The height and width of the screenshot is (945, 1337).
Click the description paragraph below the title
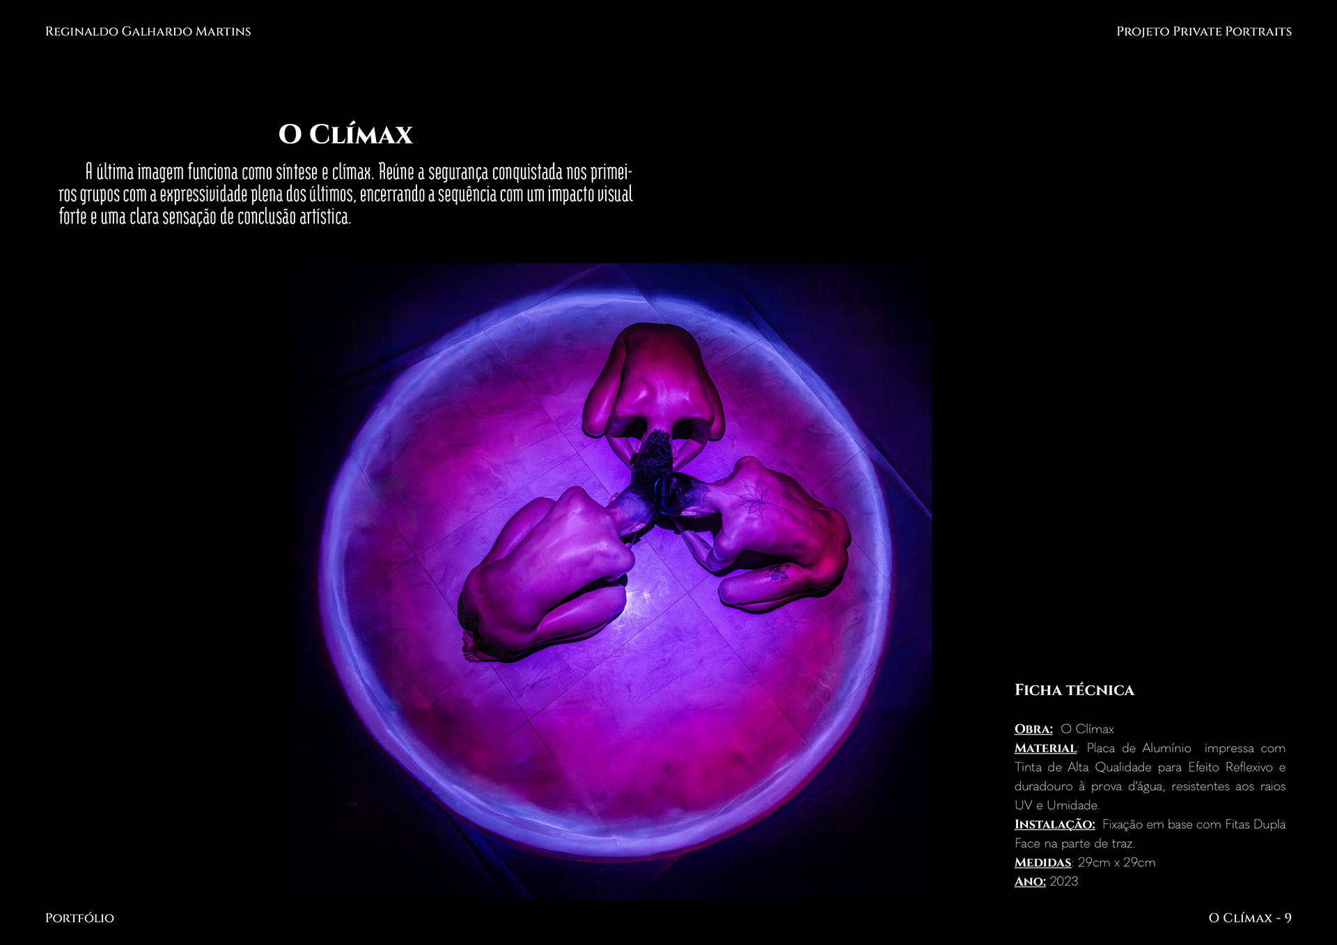click(345, 194)
